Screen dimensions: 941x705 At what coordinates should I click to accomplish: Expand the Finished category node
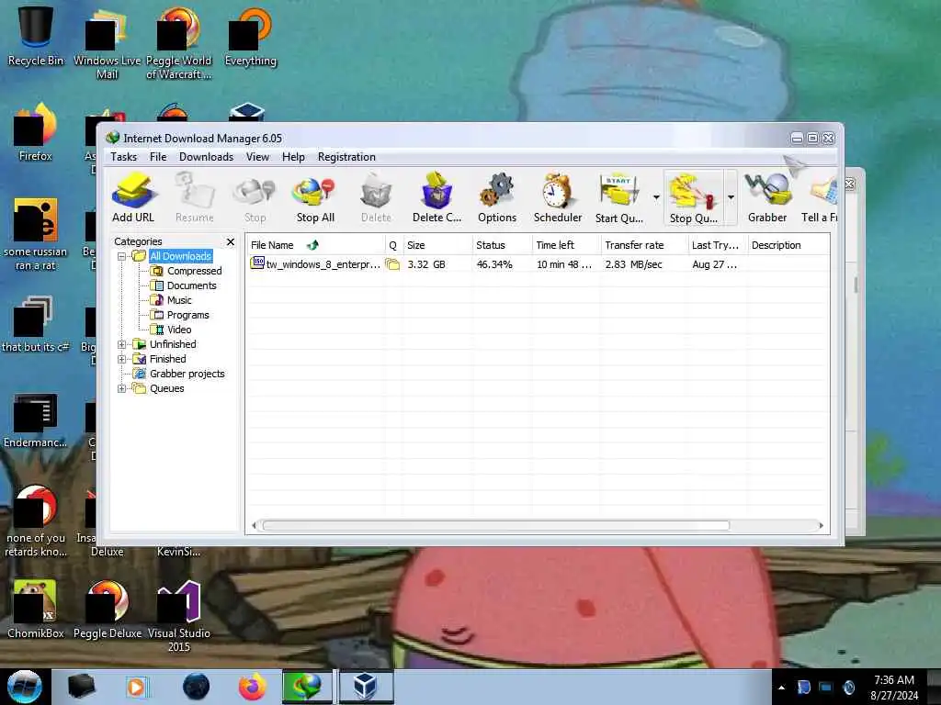(x=122, y=359)
